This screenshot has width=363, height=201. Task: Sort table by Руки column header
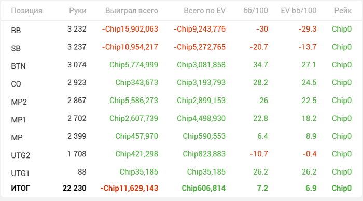pyautogui.click(x=78, y=11)
